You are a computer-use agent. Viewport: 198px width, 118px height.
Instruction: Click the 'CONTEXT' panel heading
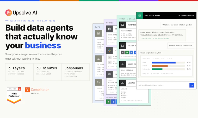[110, 23]
